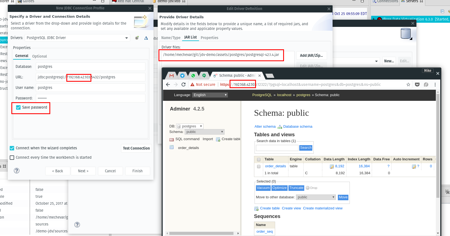The width and height of the screenshot is (450, 236).
Task: Click the PostgreSQL breadcrumb link
Action: click(262, 95)
